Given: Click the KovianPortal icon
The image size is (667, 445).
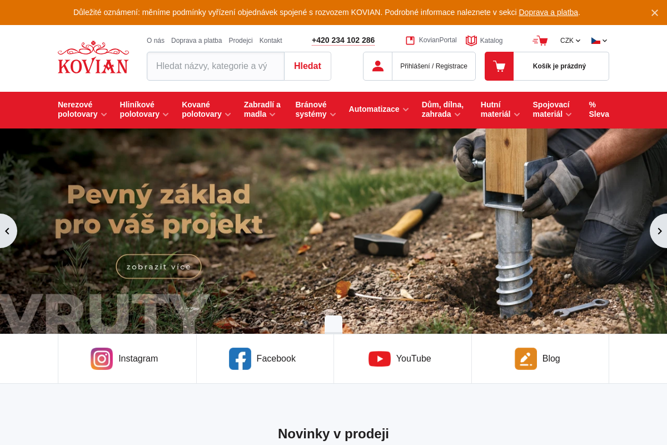Looking at the screenshot, I should click(x=410, y=41).
